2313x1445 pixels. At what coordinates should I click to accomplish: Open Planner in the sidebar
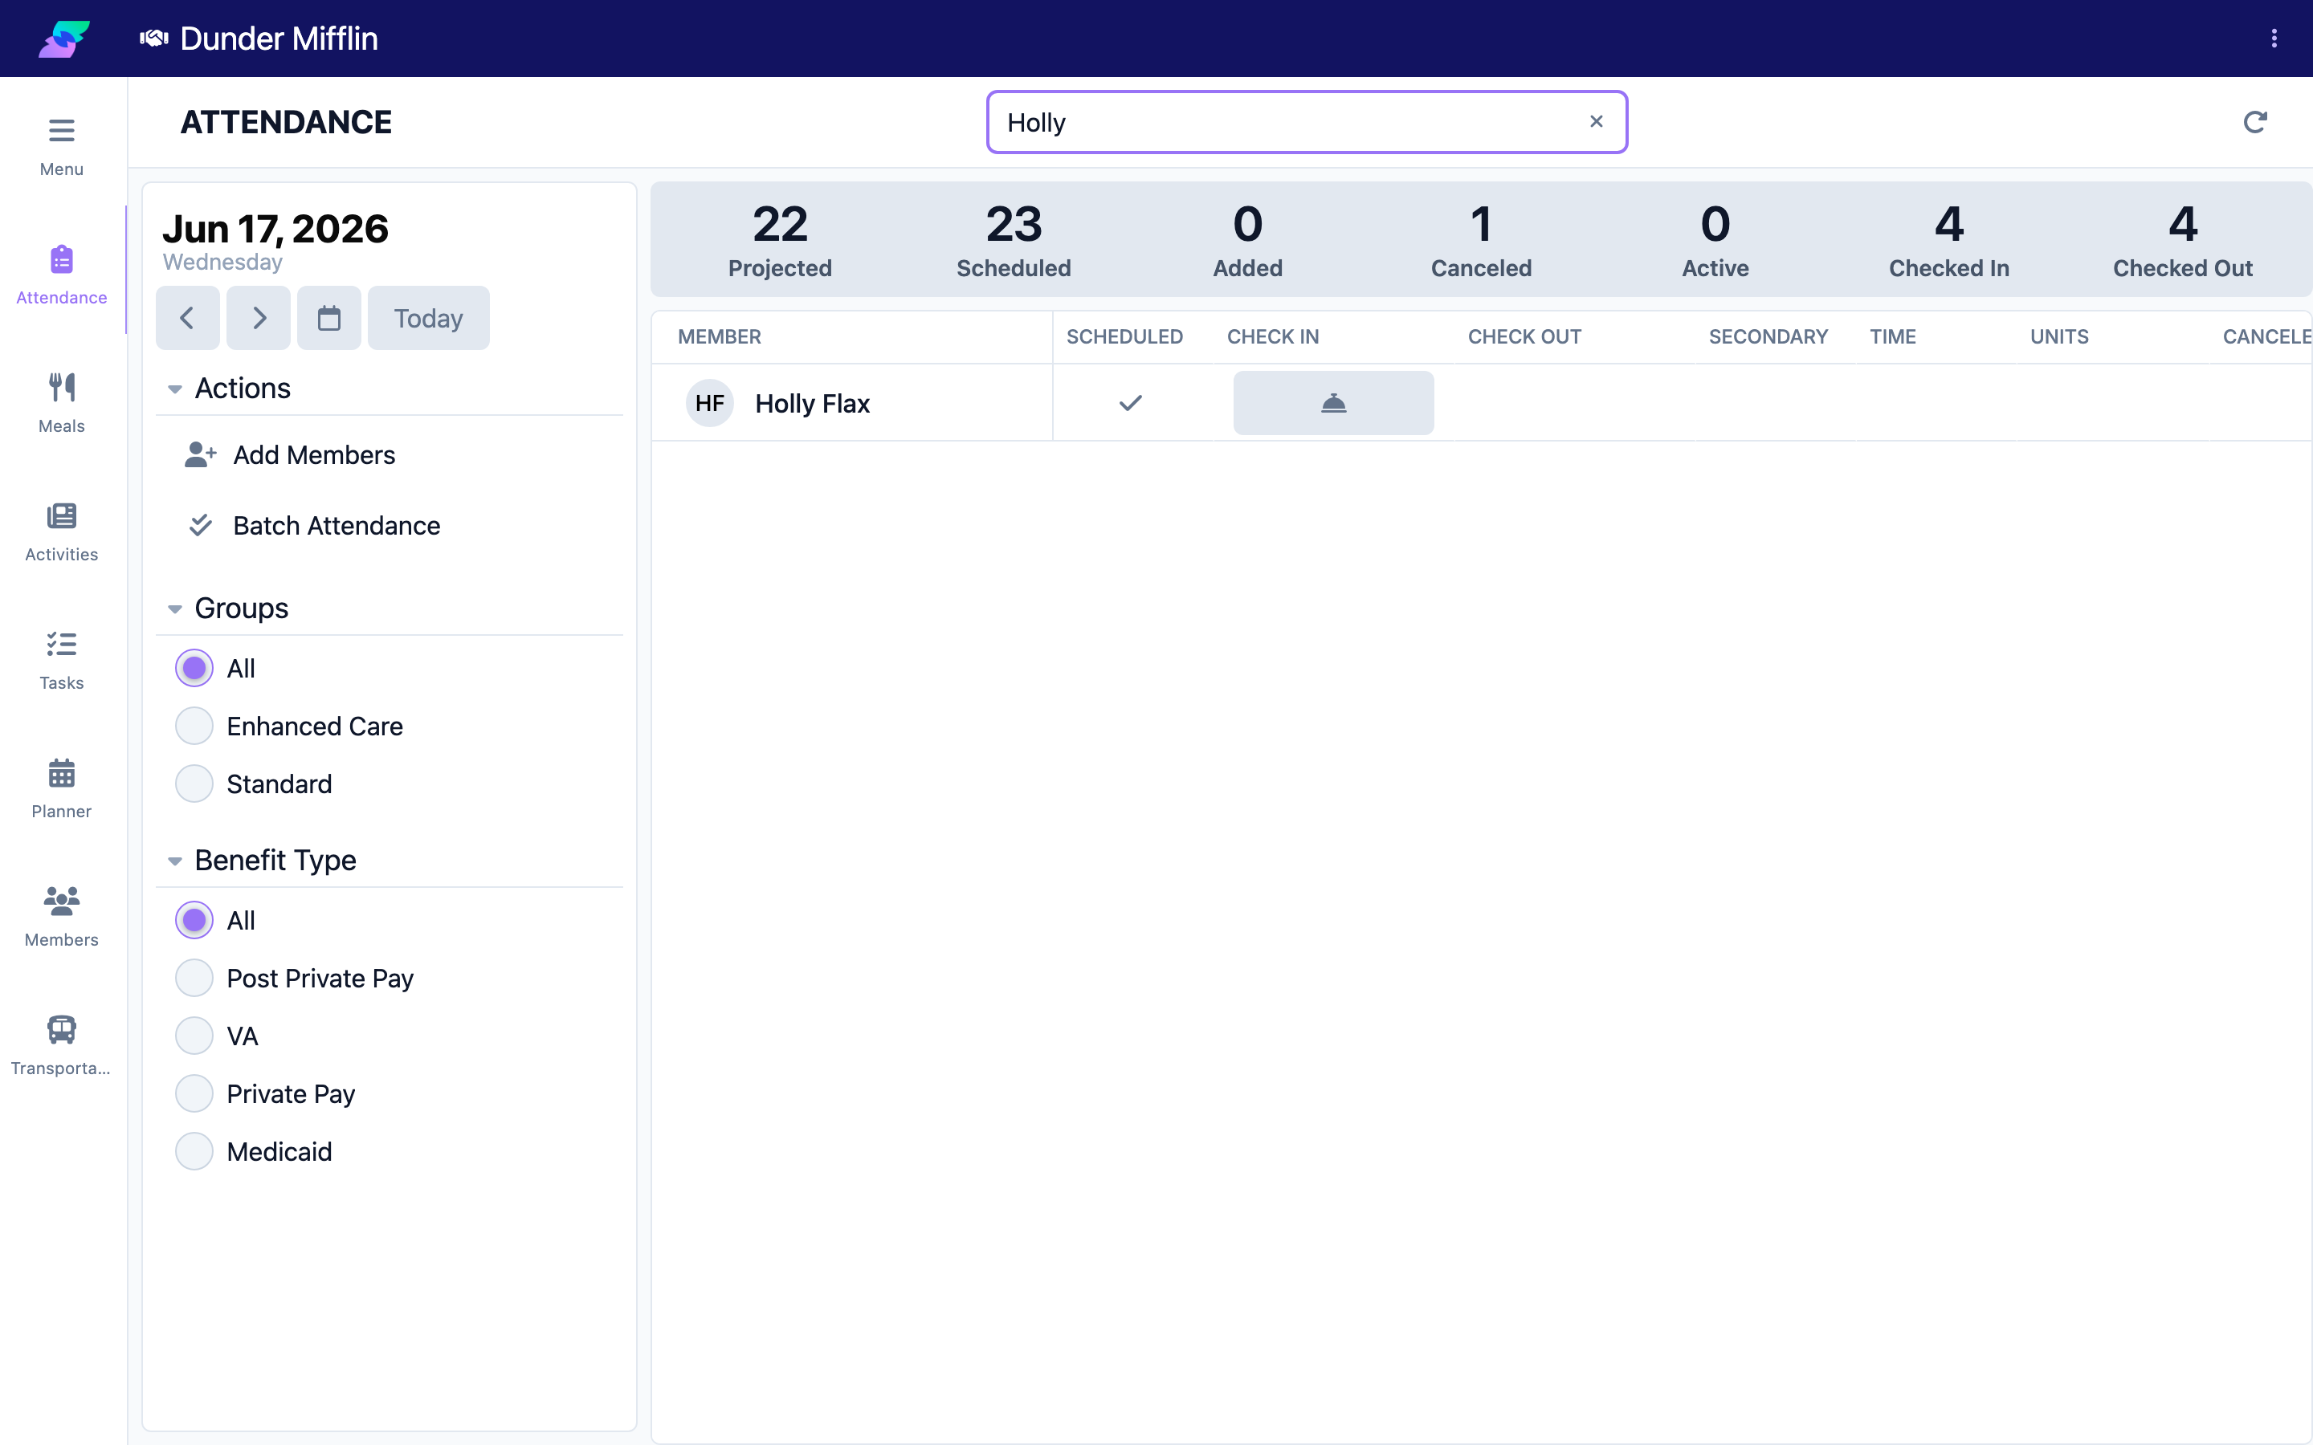[x=61, y=788]
